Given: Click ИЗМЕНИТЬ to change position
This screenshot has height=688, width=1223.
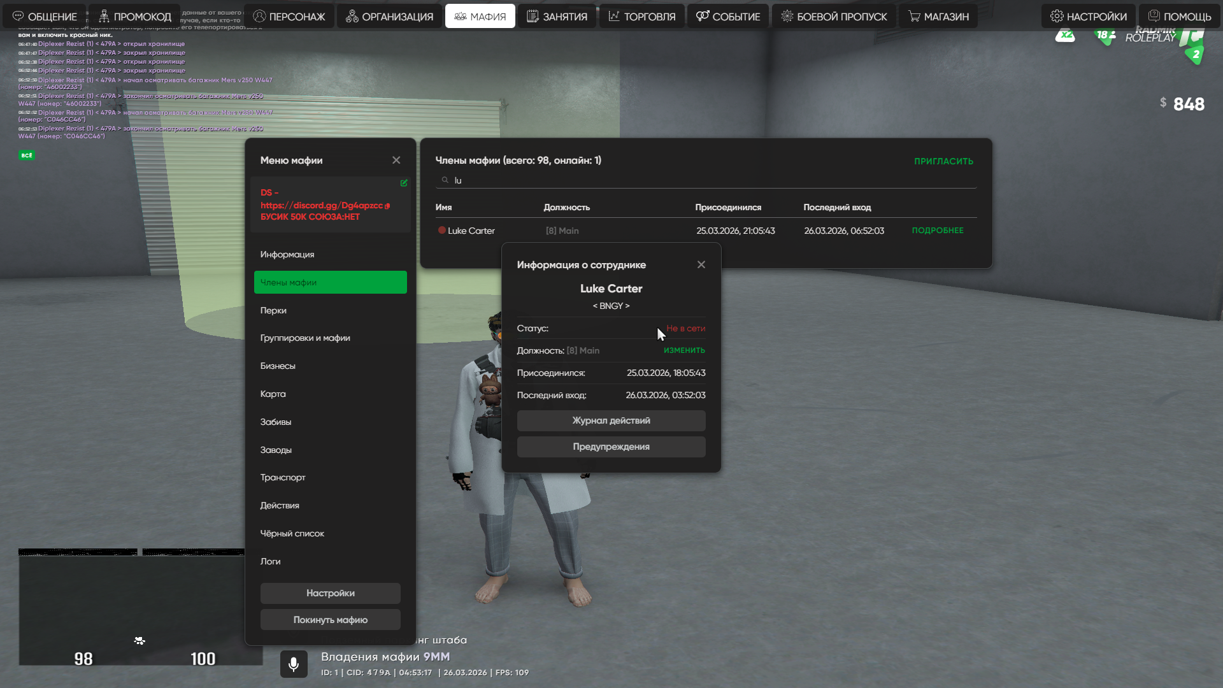Looking at the screenshot, I should 684,350.
